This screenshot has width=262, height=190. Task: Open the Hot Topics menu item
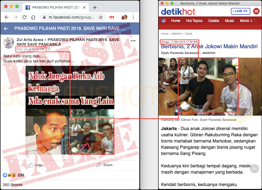pos(194,21)
